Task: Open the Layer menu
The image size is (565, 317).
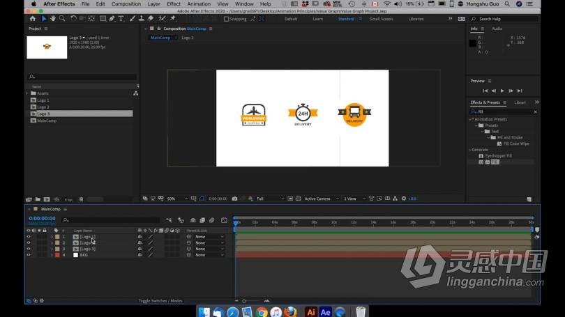Action: pyautogui.click(x=154, y=4)
